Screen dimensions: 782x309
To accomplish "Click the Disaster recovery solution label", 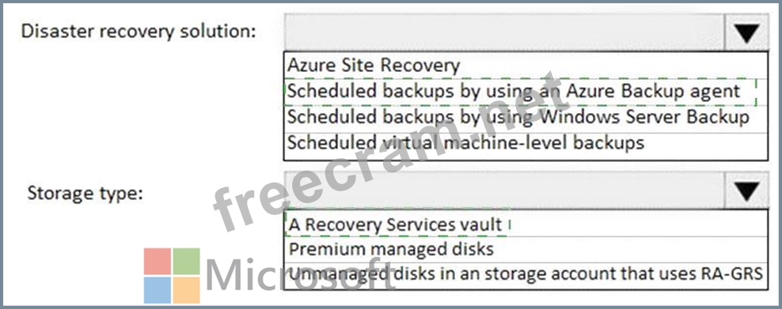I will point(139,32).
